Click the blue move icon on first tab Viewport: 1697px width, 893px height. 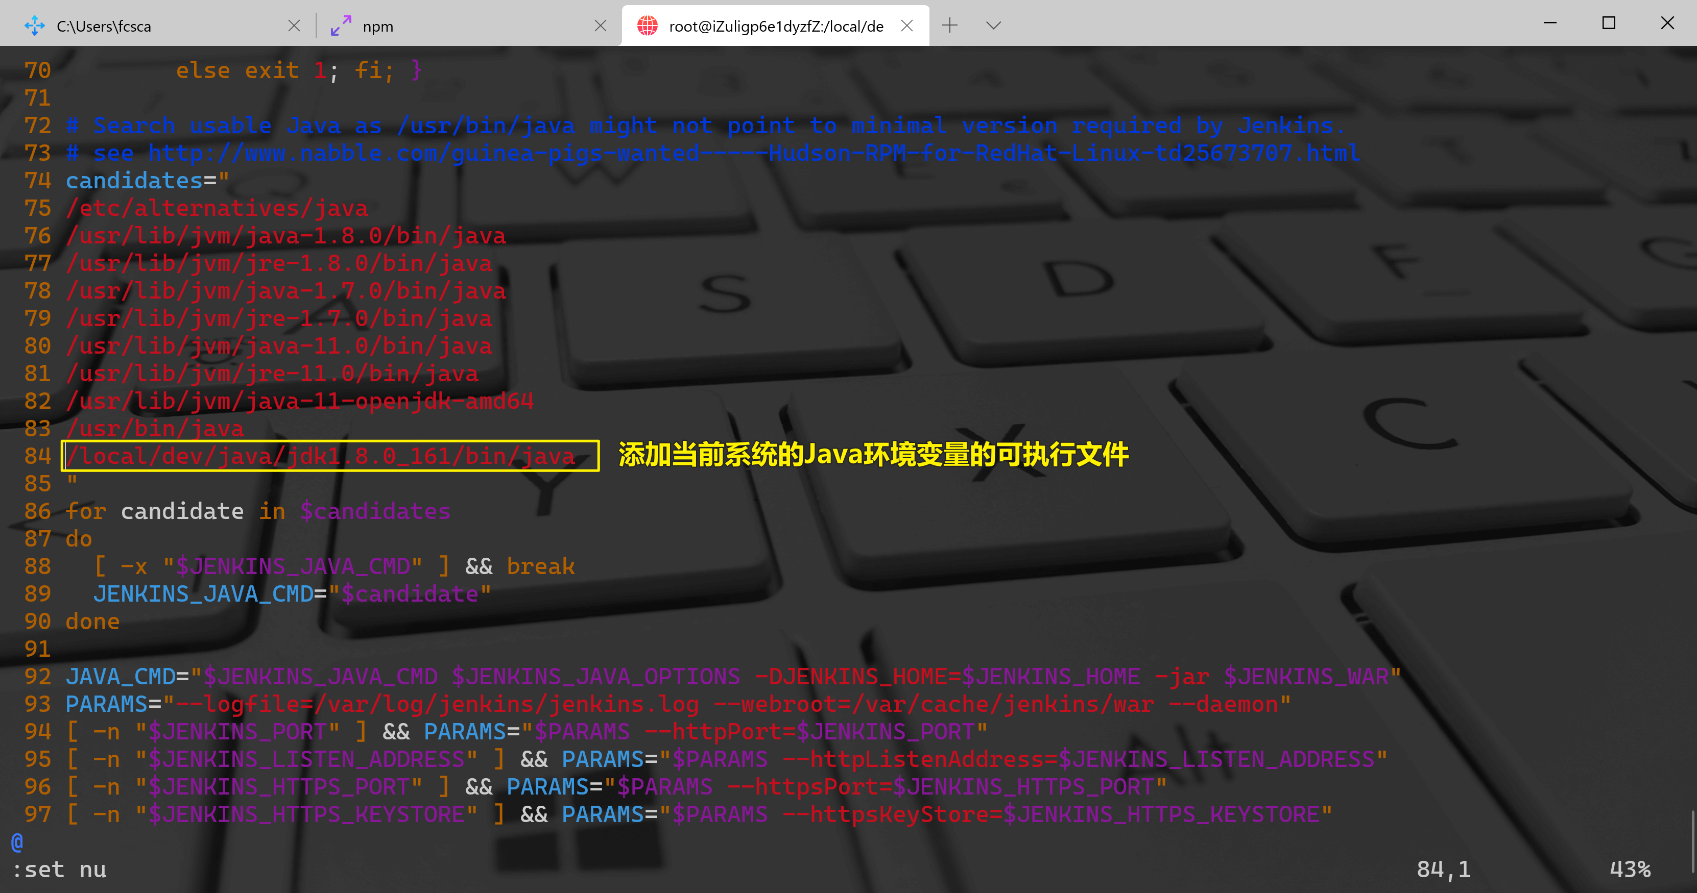point(34,26)
